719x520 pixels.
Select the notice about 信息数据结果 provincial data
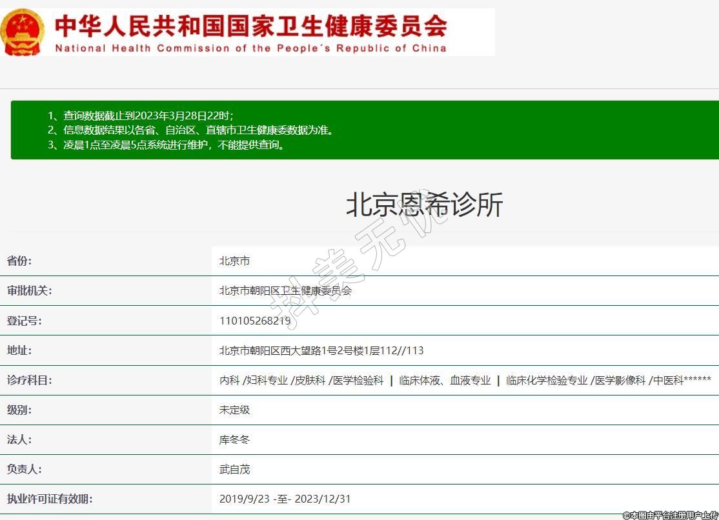click(x=190, y=130)
